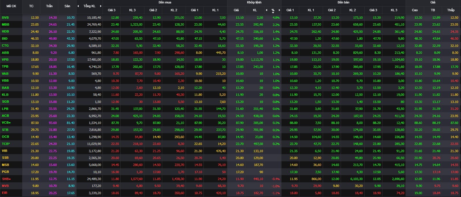Click VPB matched volume 1,113,70
The image size is (461, 197).
257,60
